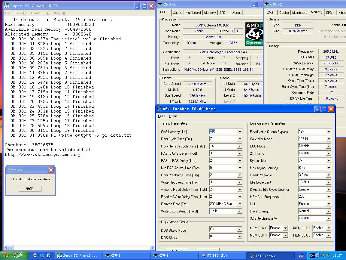Click the A64 Tweaker title bar icon
Screen dimensions: 346x260
tap(159, 109)
